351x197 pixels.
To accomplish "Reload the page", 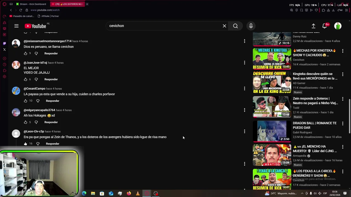I will [21, 10].
